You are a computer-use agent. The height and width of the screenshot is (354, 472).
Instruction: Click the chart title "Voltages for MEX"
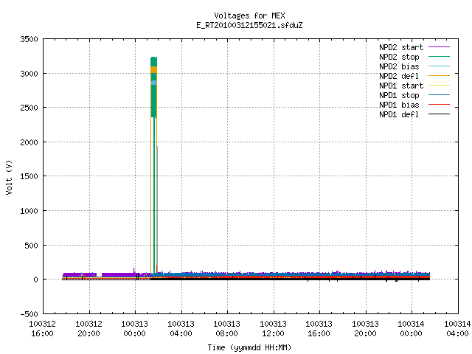249,15
